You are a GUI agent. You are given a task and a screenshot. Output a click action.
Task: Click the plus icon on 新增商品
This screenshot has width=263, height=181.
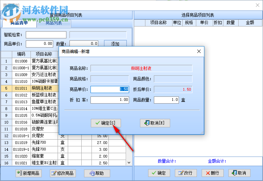19,173
